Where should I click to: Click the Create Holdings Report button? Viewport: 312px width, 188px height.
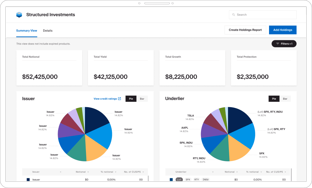tap(245, 30)
